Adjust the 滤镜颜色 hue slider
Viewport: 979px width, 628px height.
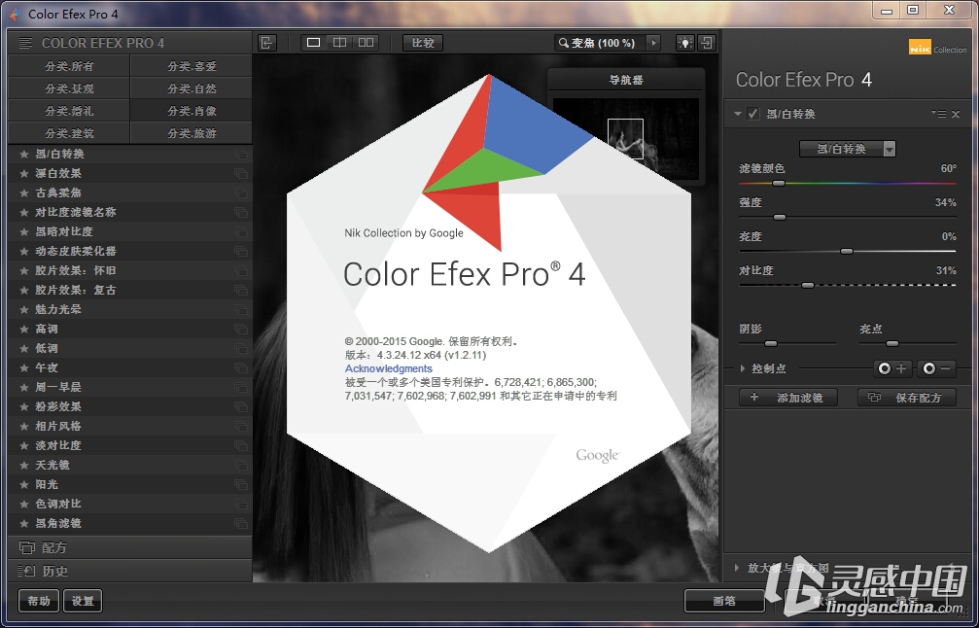pyautogui.click(x=779, y=184)
